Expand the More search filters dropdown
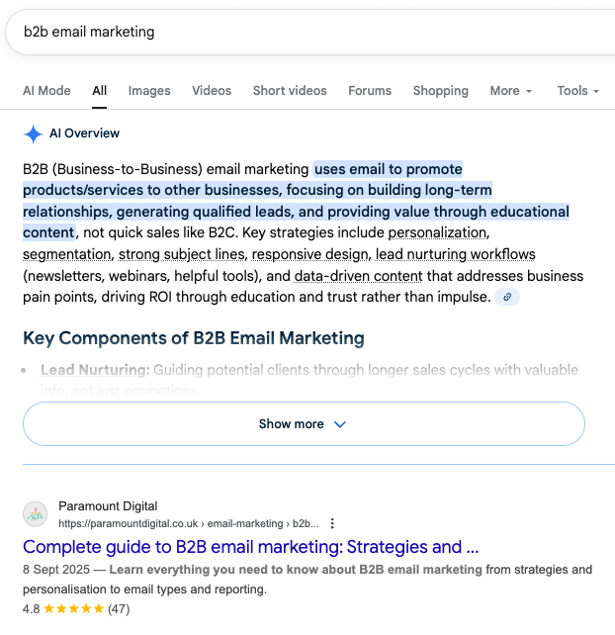Viewport: 615px width, 635px height. tap(510, 90)
